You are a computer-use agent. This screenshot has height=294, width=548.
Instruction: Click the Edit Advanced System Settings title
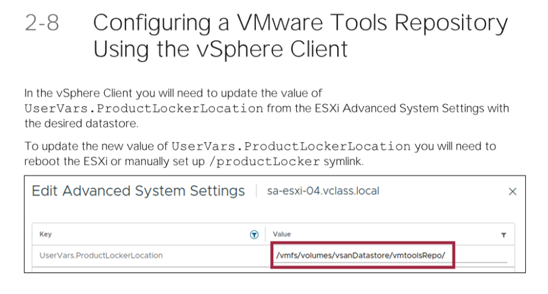pos(138,191)
